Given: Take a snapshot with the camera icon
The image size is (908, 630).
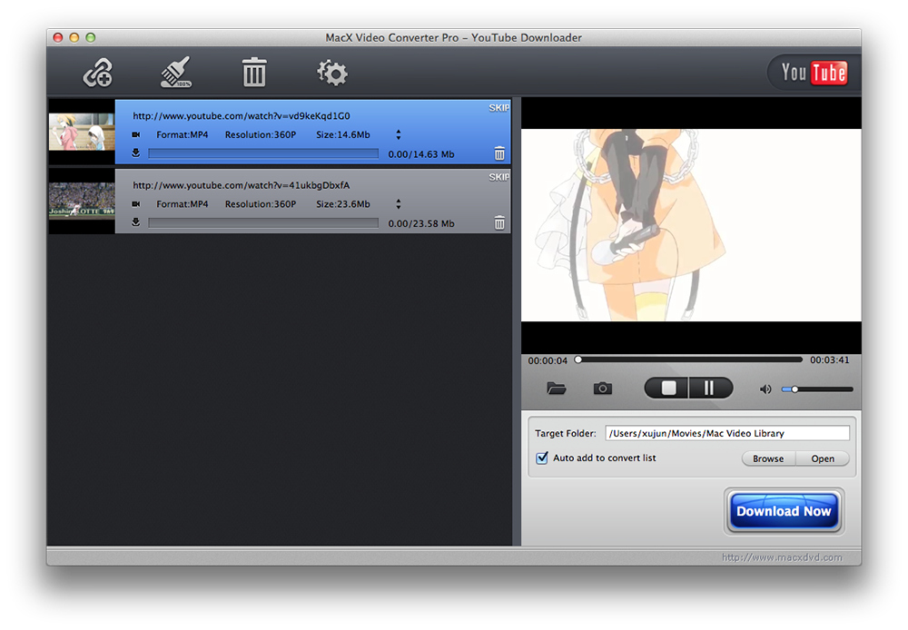Looking at the screenshot, I should (x=603, y=389).
